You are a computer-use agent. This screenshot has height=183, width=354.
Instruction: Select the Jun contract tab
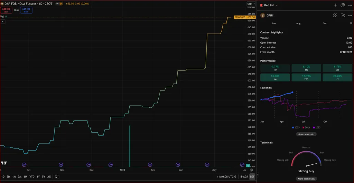pyautogui.click(x=274, y=23)
